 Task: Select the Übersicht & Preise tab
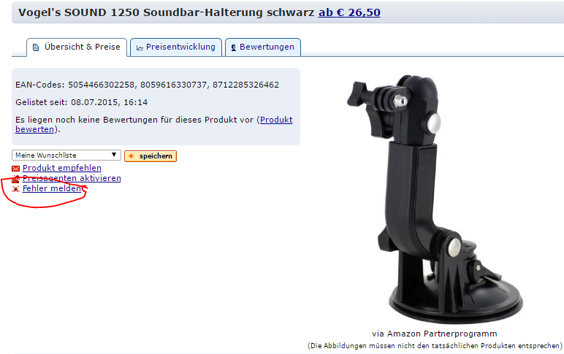(77, 47)
